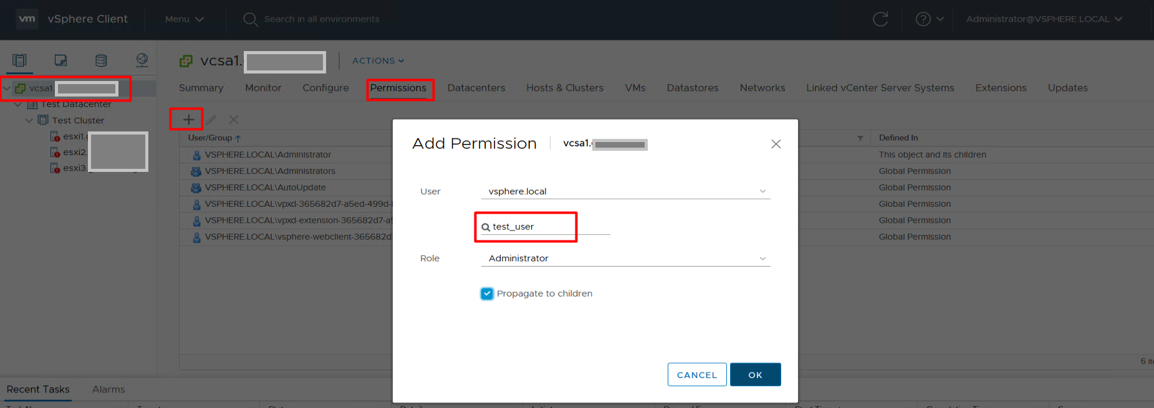Click the search magnifier icon in header
The height and width of the screenshot is (408, 1154).
pyautogui.click(x=250, y=19)
